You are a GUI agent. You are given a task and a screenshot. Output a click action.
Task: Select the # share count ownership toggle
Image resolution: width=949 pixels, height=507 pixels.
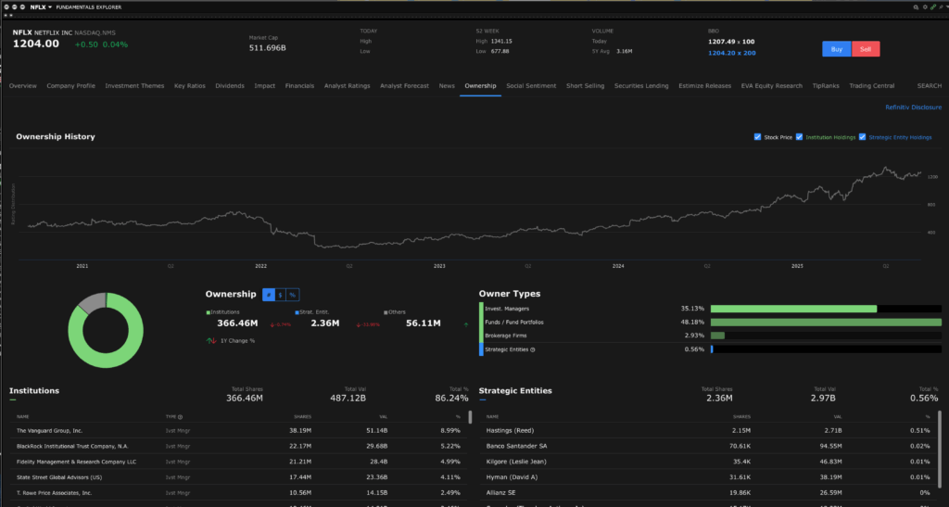pyautogui.click(x=268, y=294)
